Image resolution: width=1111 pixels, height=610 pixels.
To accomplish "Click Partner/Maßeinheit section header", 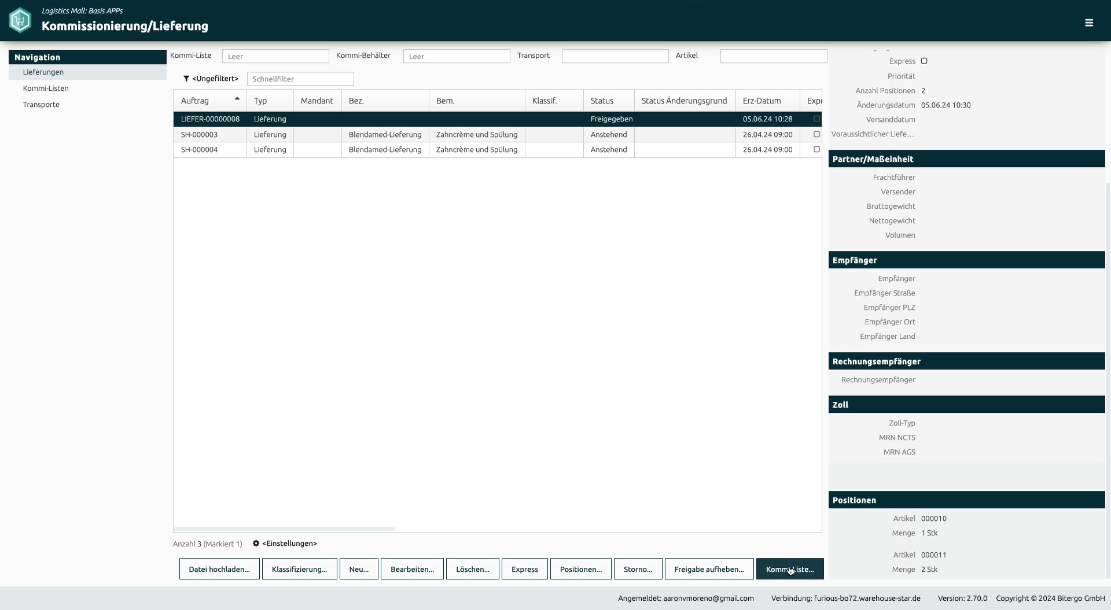I will [x=967, y=159].
